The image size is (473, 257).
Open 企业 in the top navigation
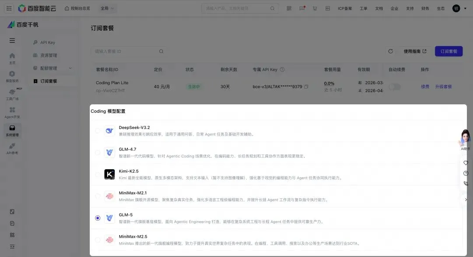coord(395,8)
